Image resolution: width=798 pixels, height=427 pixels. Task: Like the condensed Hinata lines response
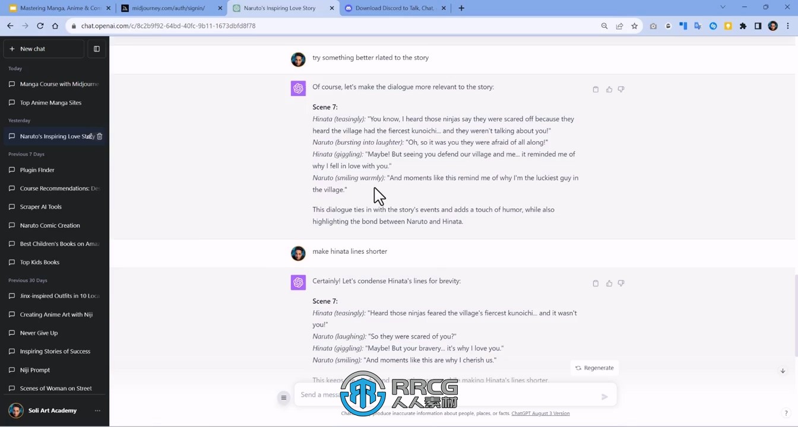coord(609,283)
